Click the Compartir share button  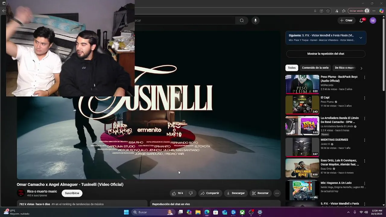[x=210, y=193]
